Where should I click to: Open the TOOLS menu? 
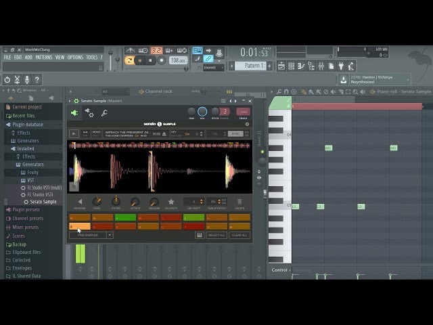point(92,57)
